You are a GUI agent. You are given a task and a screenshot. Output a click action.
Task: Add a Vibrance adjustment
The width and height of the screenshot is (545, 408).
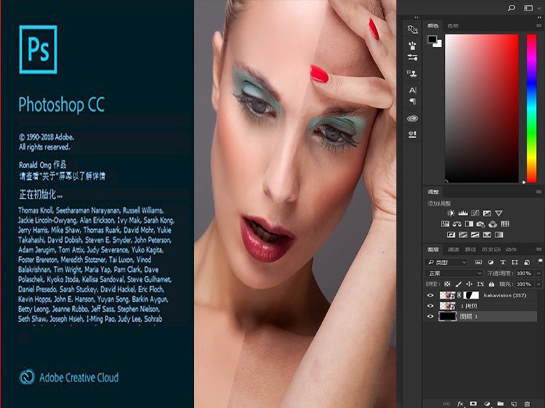point(499,213)
